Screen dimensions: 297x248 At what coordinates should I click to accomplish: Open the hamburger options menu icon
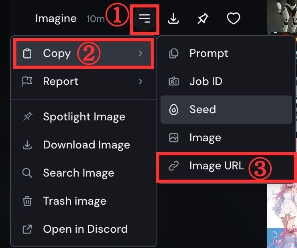pos(144,18)
